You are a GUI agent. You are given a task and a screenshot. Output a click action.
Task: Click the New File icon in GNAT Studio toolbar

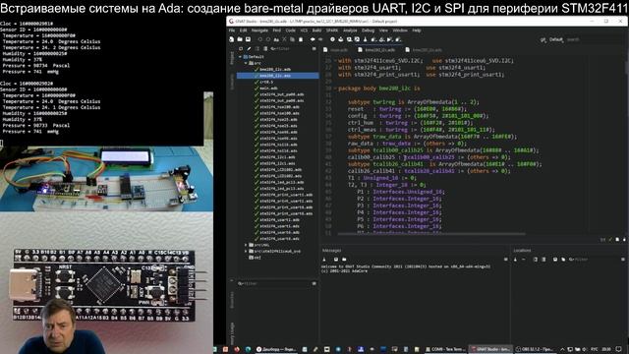point(232,39)
